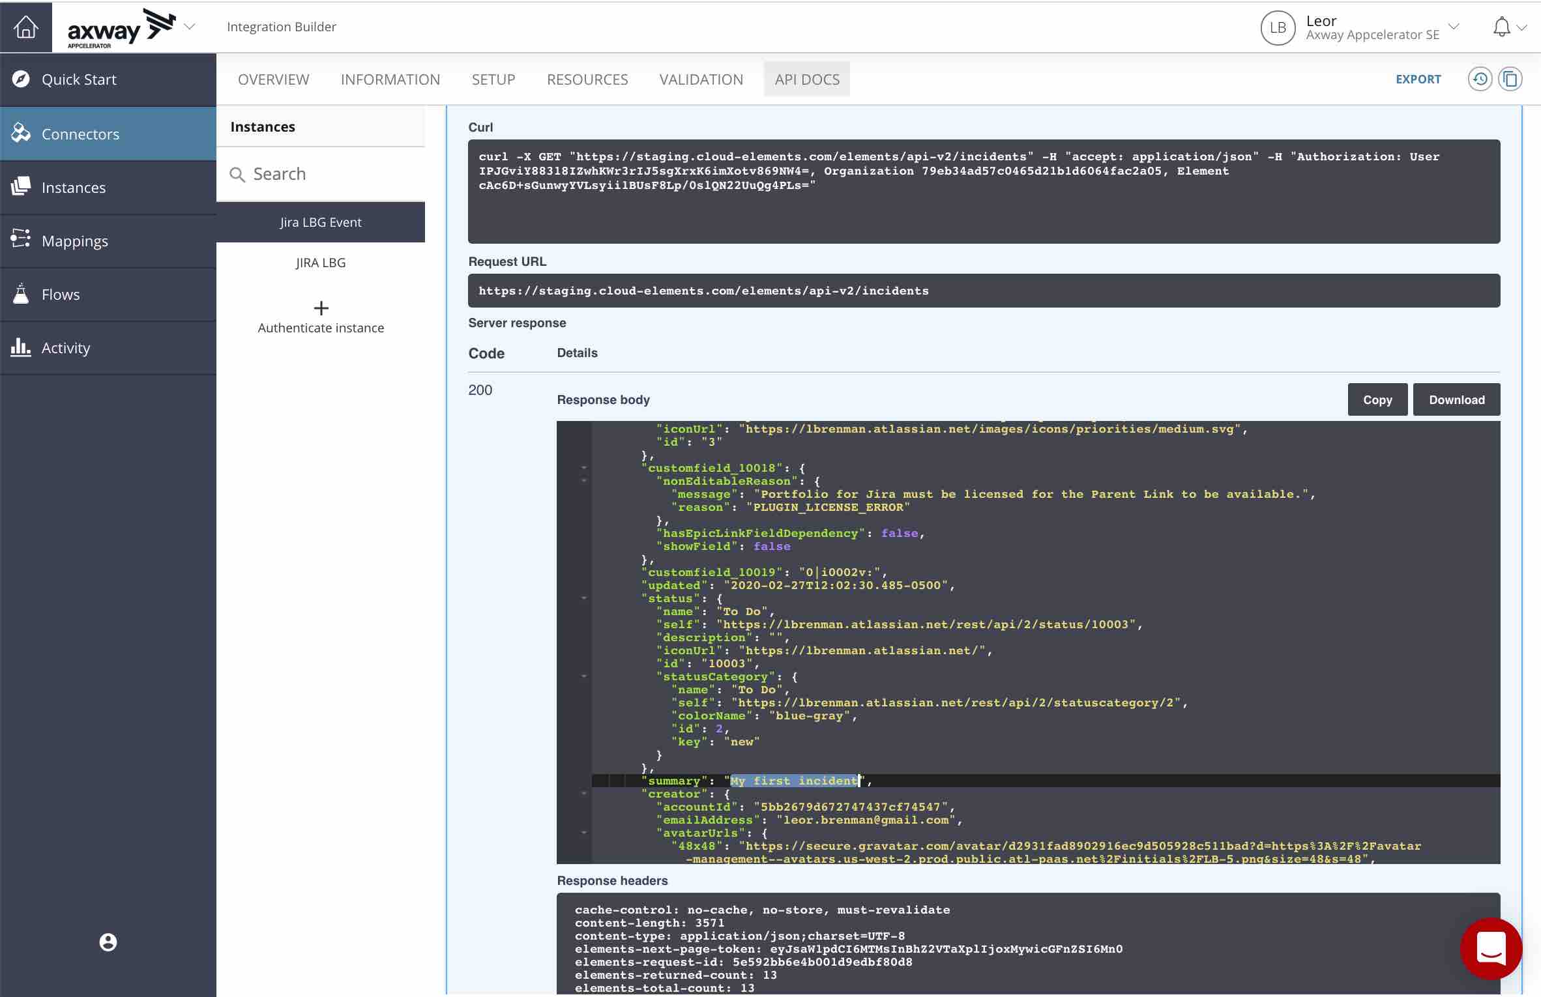Click the elements-total-count header line
Screen dimensions: 1541x997
[664, 988]
